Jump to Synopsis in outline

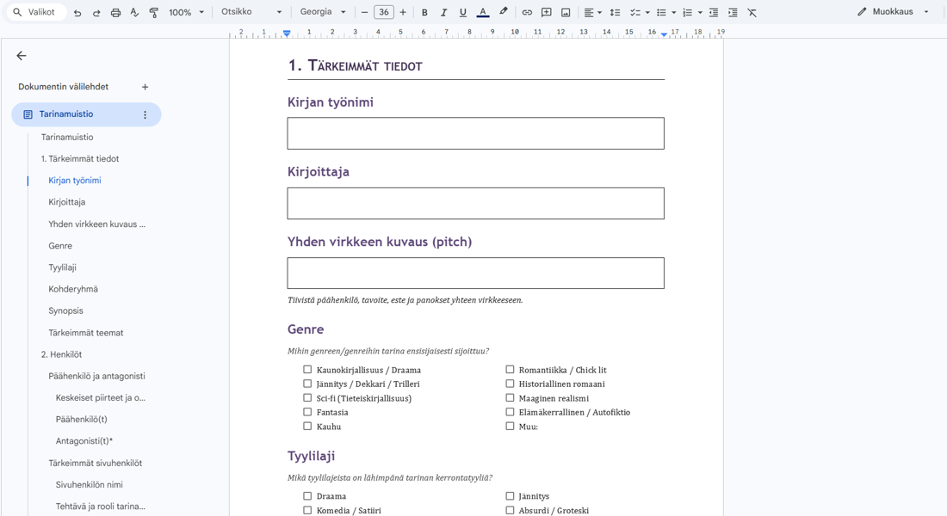point(65,310)
